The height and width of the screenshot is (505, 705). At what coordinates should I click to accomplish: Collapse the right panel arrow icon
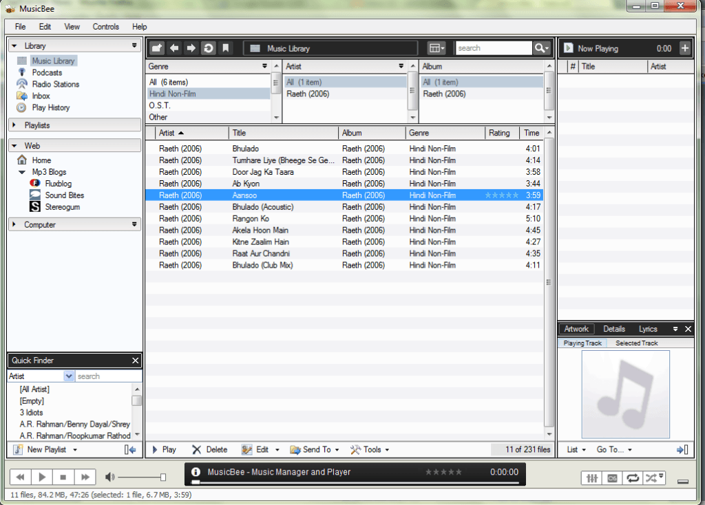[682, 449]
